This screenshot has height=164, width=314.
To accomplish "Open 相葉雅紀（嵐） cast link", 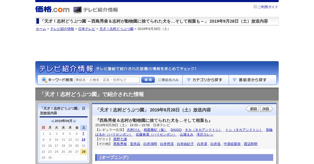I will click(x=155, y=130).
